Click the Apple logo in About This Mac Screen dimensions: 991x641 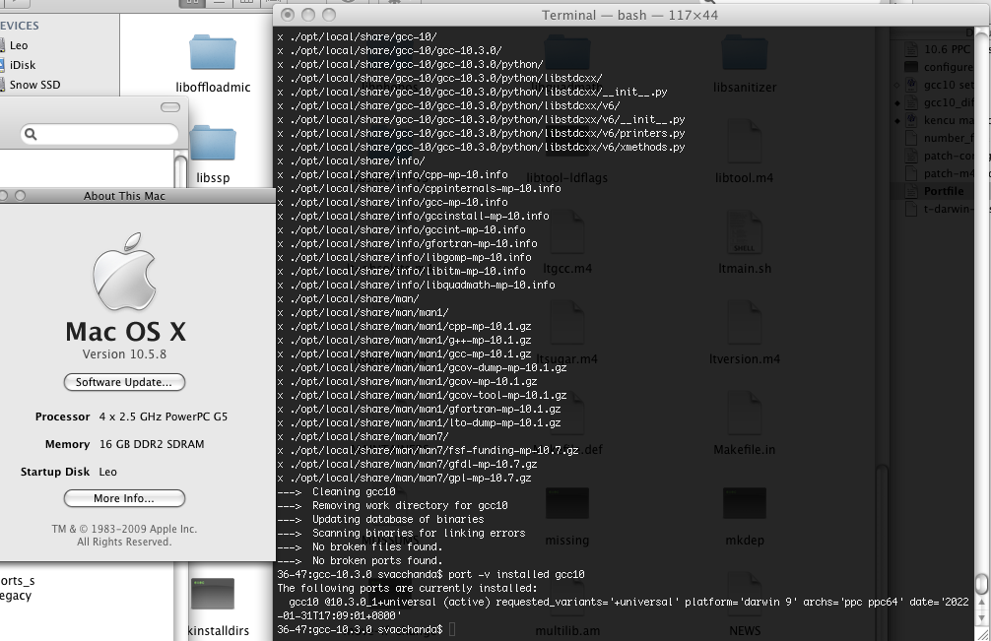click(x=124, y=272)
